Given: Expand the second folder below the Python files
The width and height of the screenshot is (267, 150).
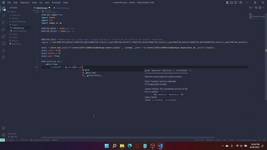Looking at the screenshot, I should [x=14, y=37].
